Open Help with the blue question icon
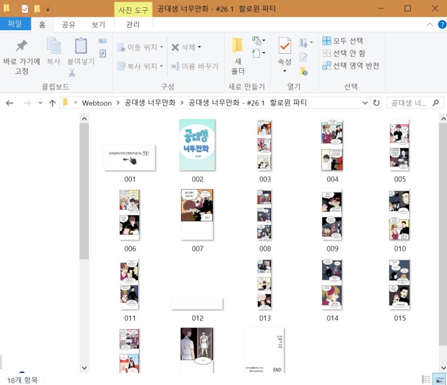Screen dimensions: 447x385 (442, 25)
